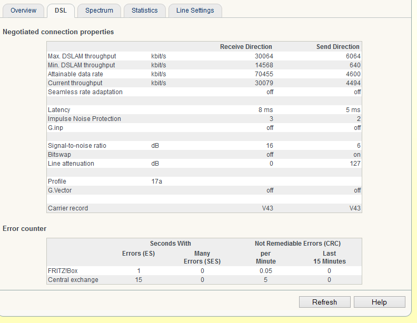Switch to the DSL tab

click(x=60, y=11)
